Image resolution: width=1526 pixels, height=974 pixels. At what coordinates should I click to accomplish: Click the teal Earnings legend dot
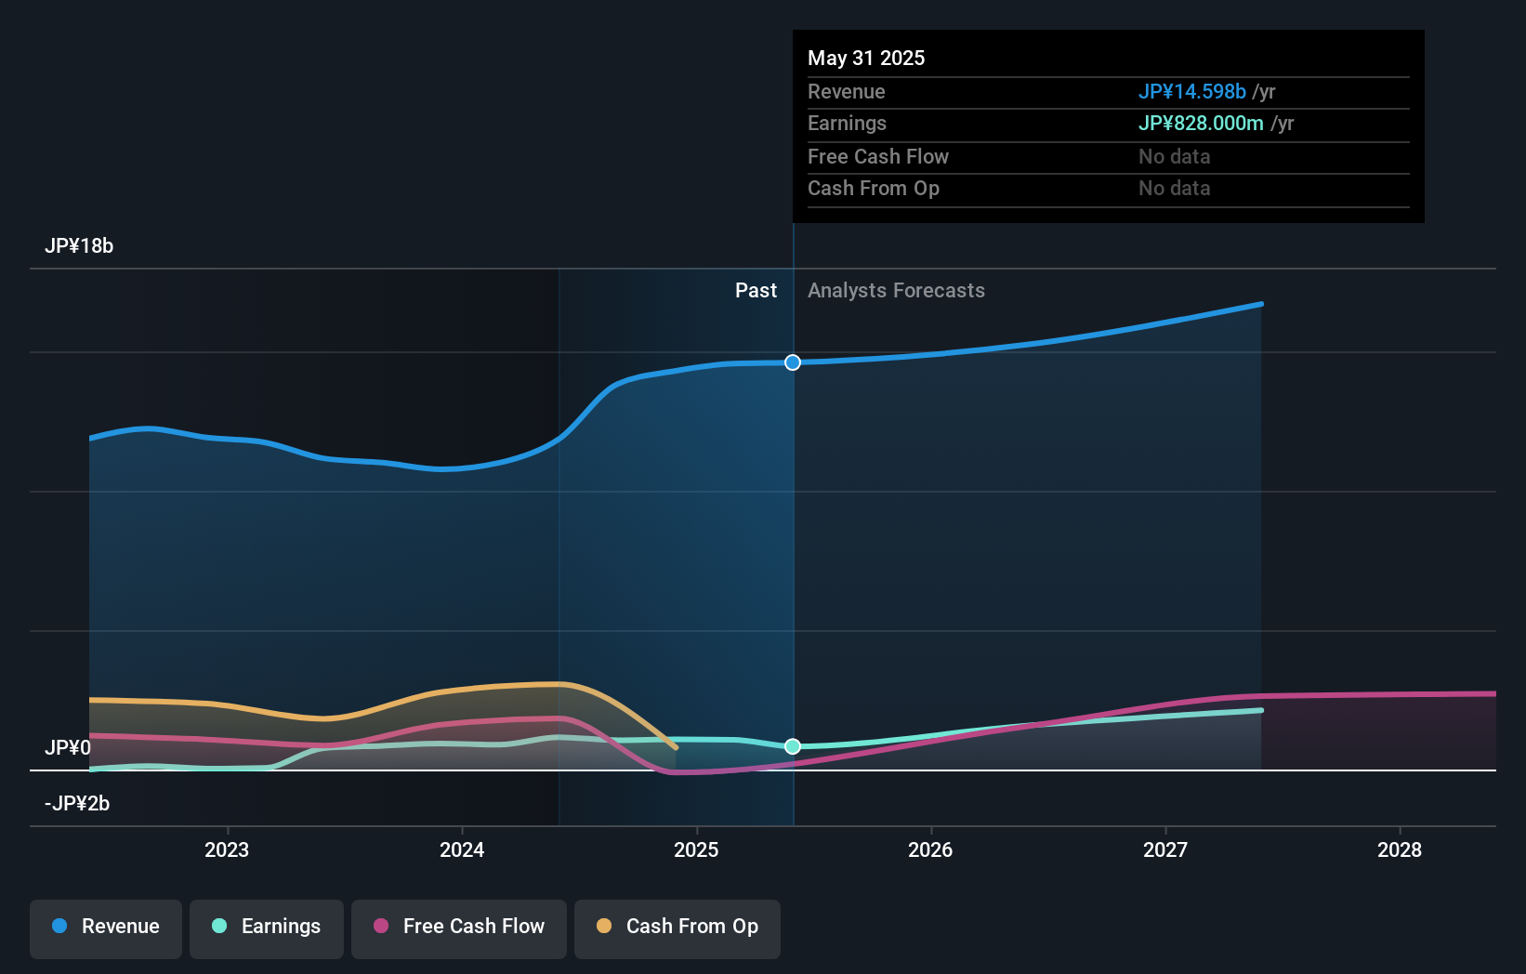pos(219,926)
